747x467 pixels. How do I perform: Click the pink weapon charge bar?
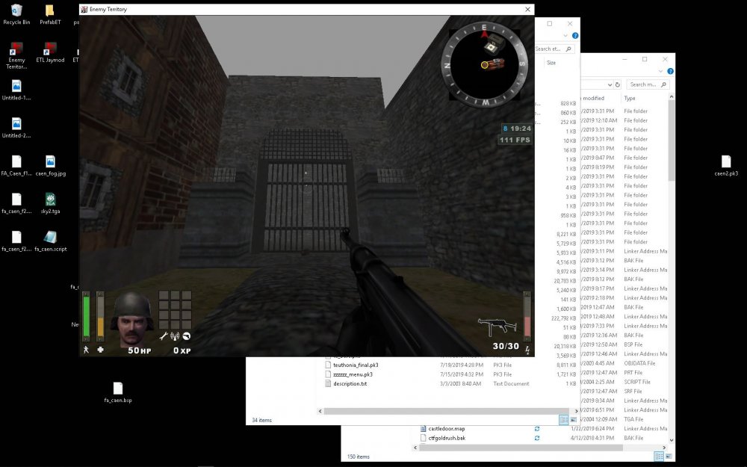pos(527,316)
